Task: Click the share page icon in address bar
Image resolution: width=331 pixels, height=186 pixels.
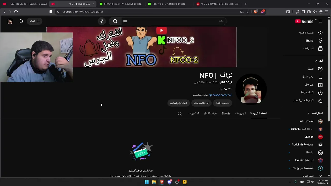Action: [248, 12]
